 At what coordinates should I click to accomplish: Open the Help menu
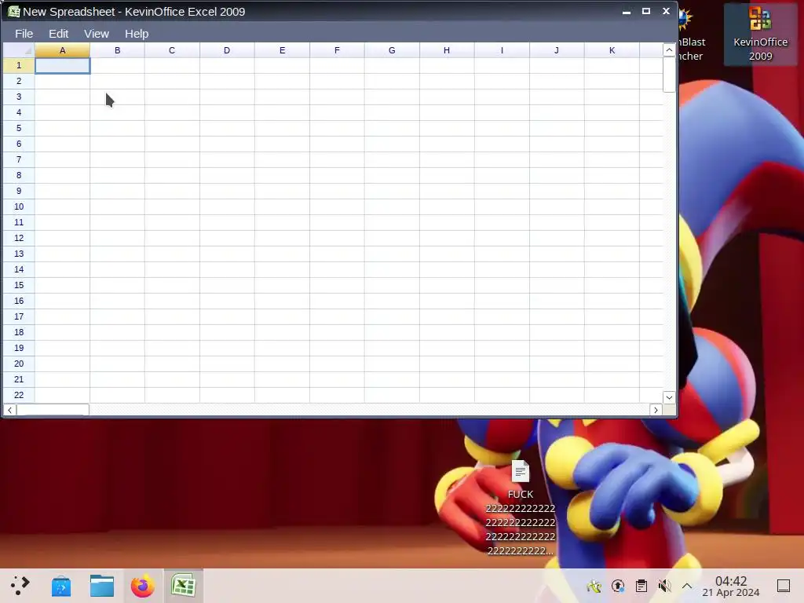[137, 34]
